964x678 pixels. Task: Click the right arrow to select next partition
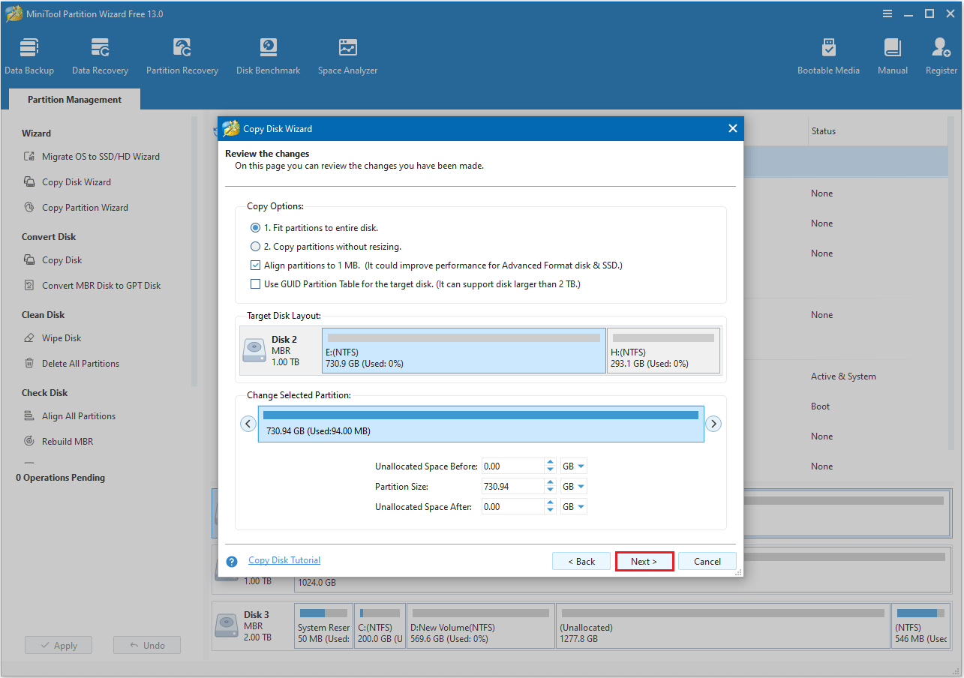click(x=713, y=423)
